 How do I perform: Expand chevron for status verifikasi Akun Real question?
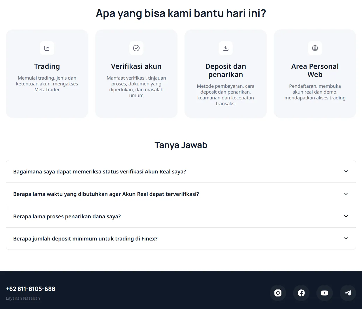click(x=346, y=171)
